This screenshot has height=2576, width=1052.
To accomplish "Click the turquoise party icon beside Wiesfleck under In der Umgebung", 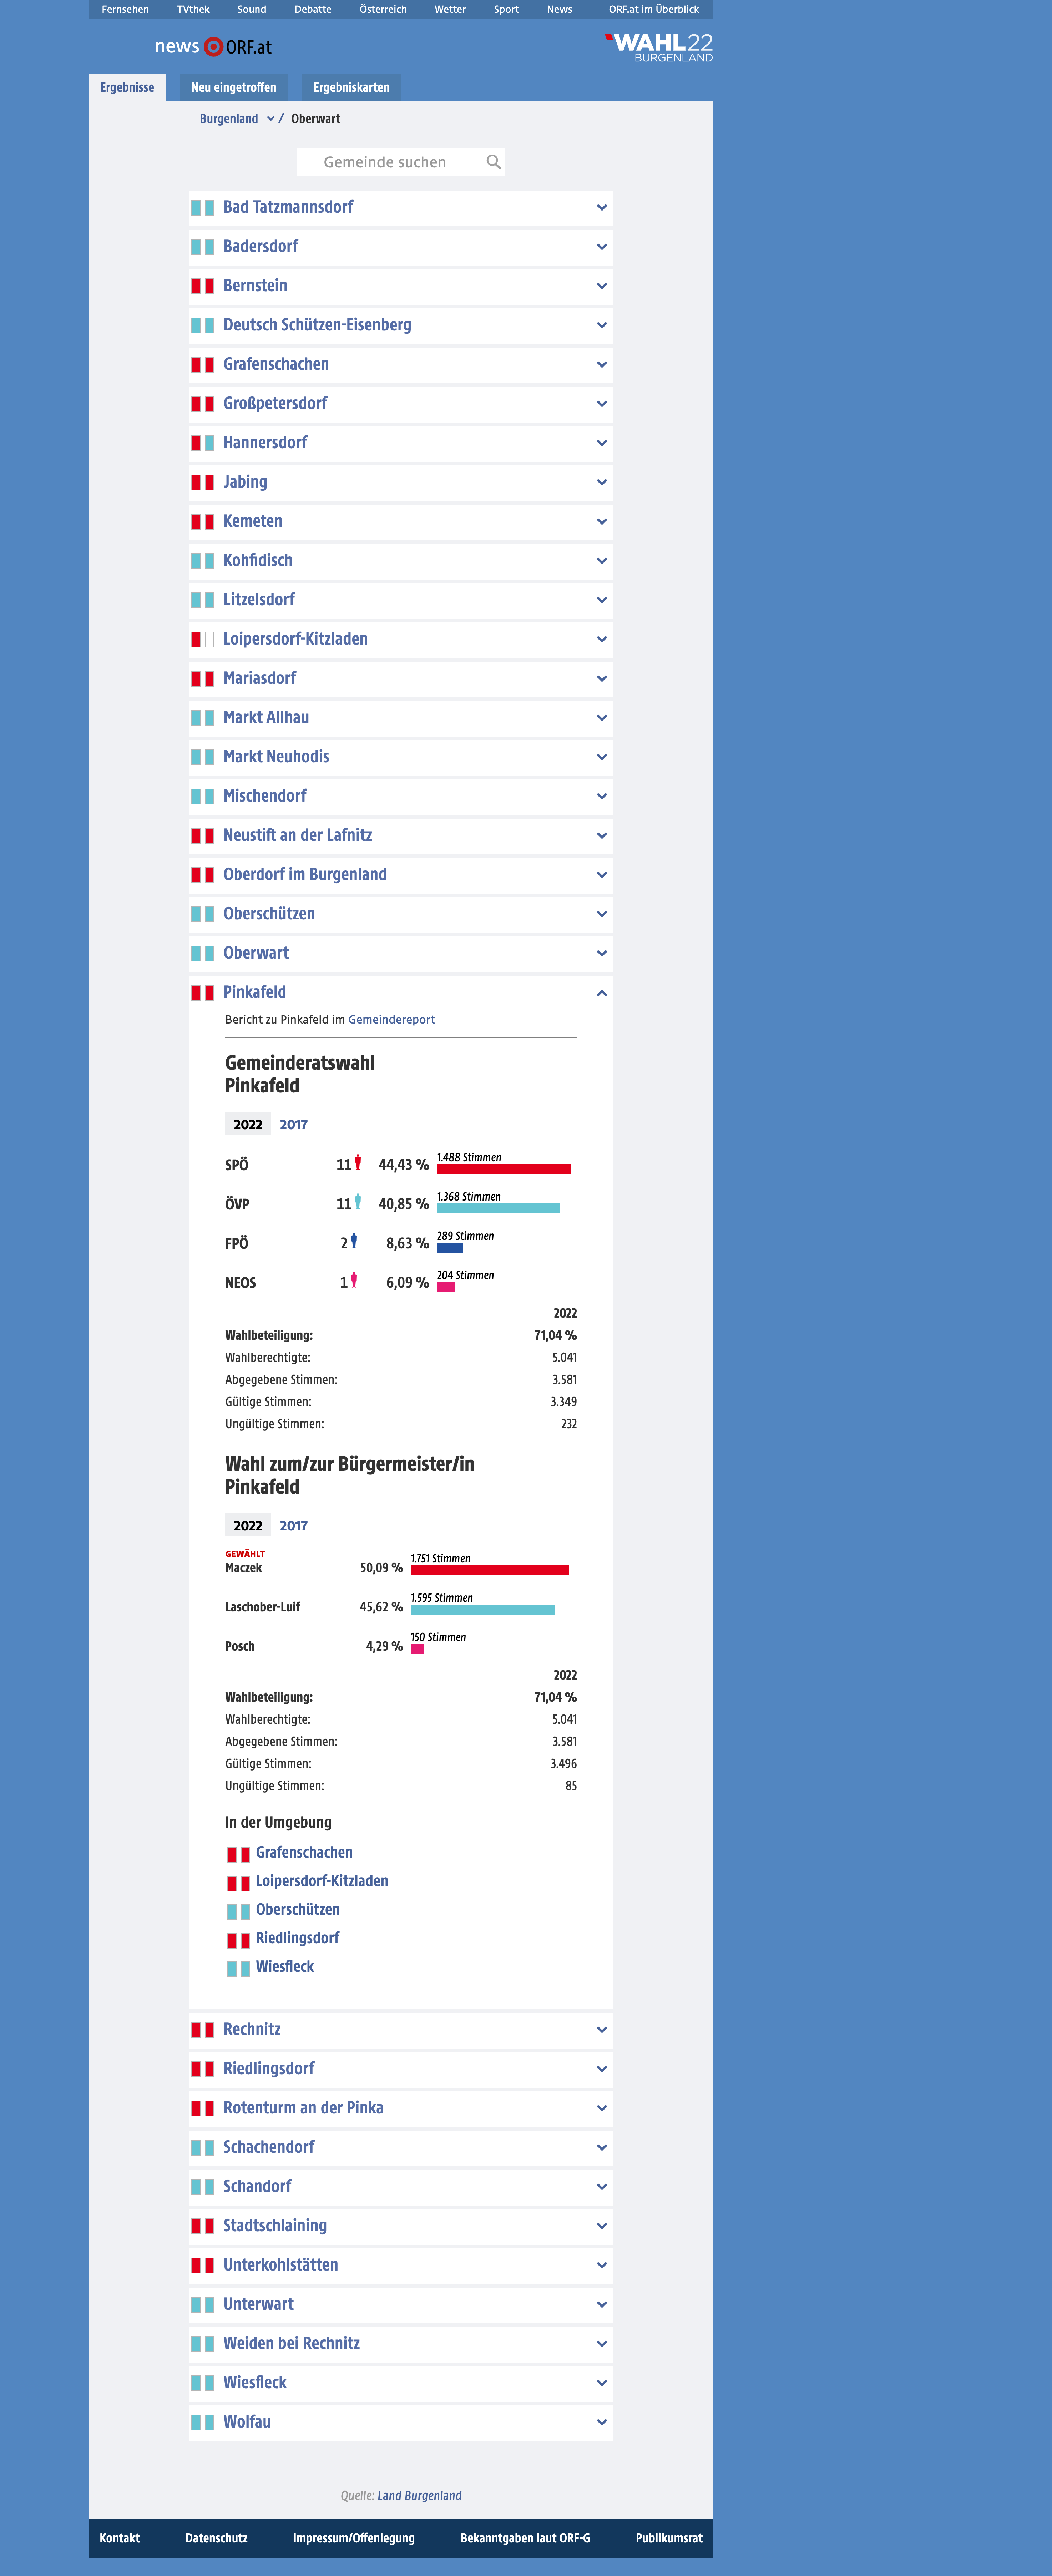I will (238, 1968).
